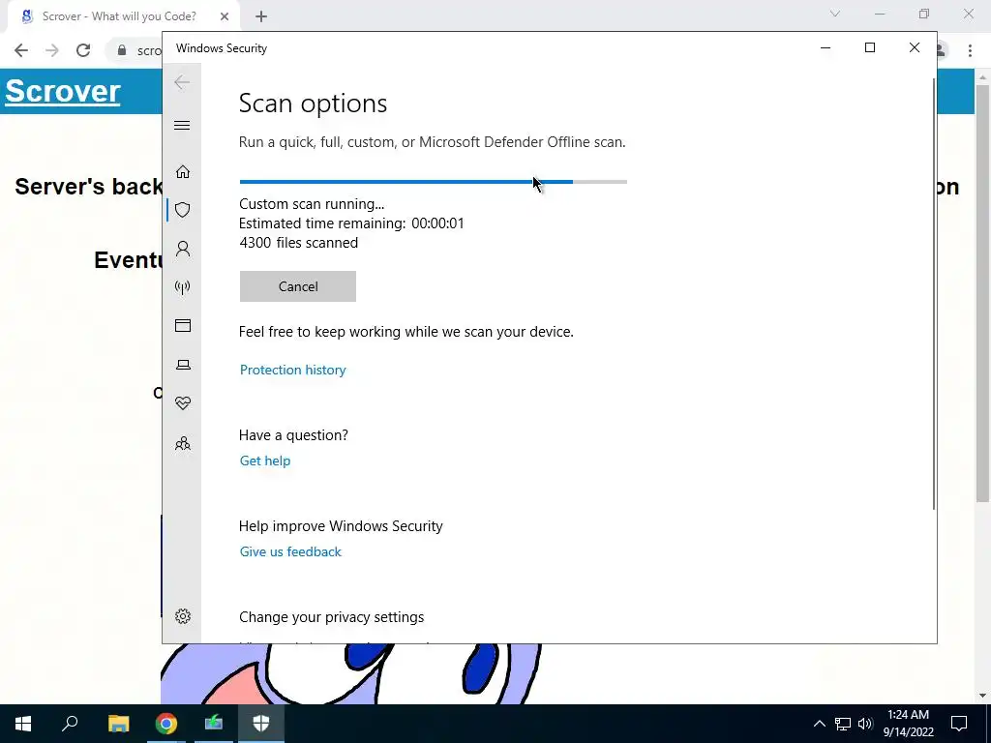
Task: Open Chrome tab search chevron
Action: point(835,14)
